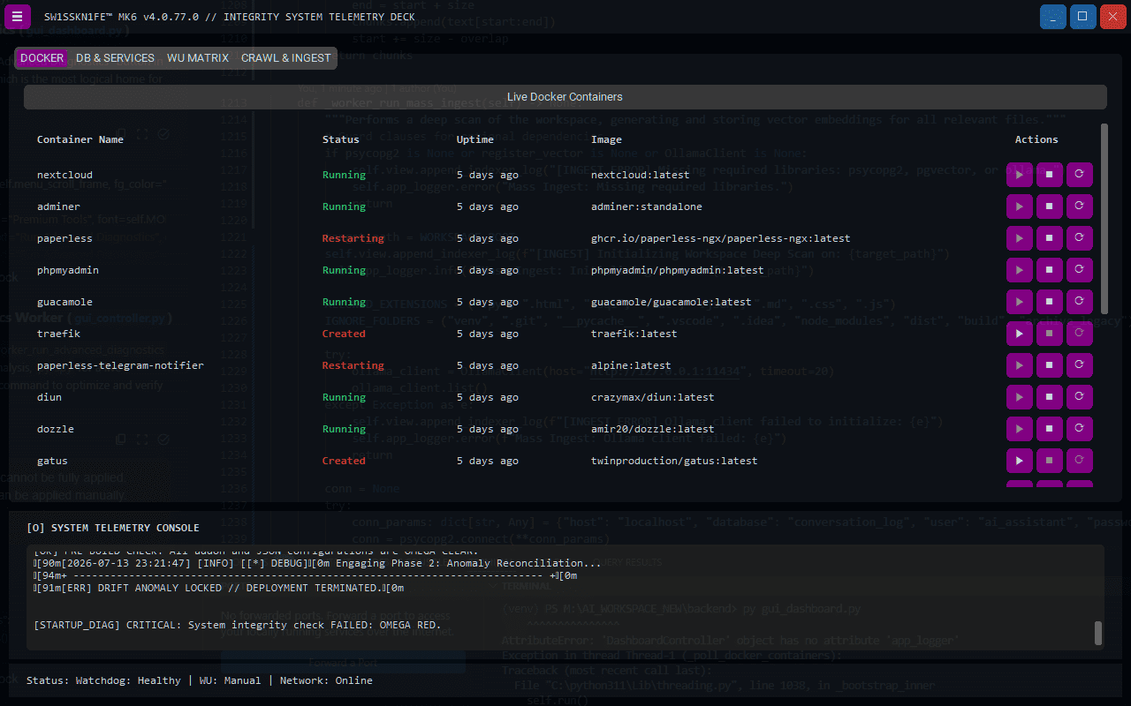The width and height of the screenshot is (1131, 706).
Task: Select the paperless-telegram-notifier container name
Action: click(x=120, y=365)
